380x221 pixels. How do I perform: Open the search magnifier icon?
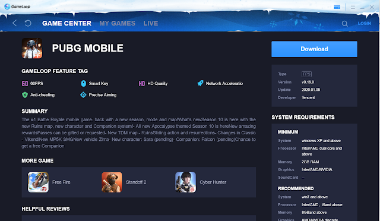(344, 24)
